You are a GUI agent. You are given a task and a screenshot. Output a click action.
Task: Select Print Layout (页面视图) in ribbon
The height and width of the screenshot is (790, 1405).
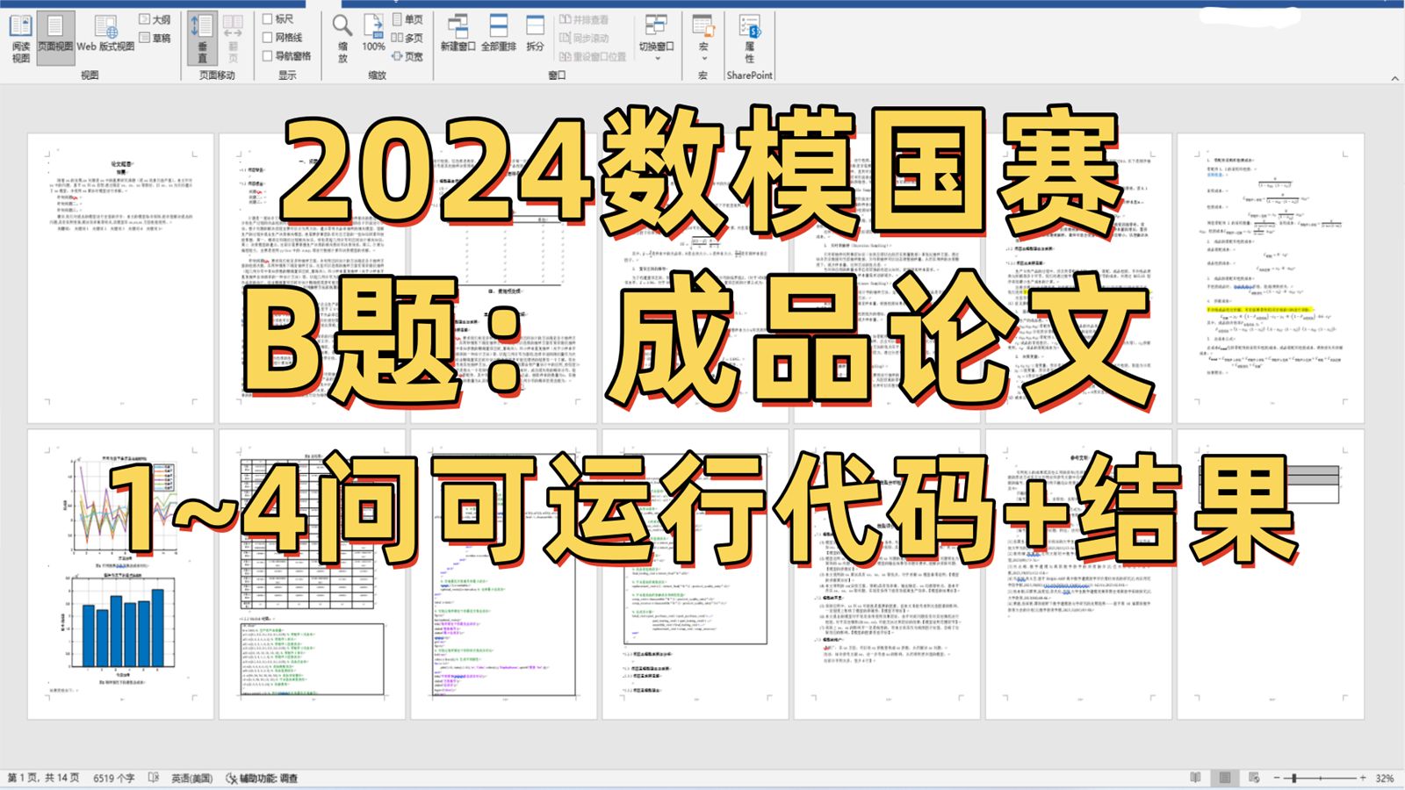tap(55, 39)
